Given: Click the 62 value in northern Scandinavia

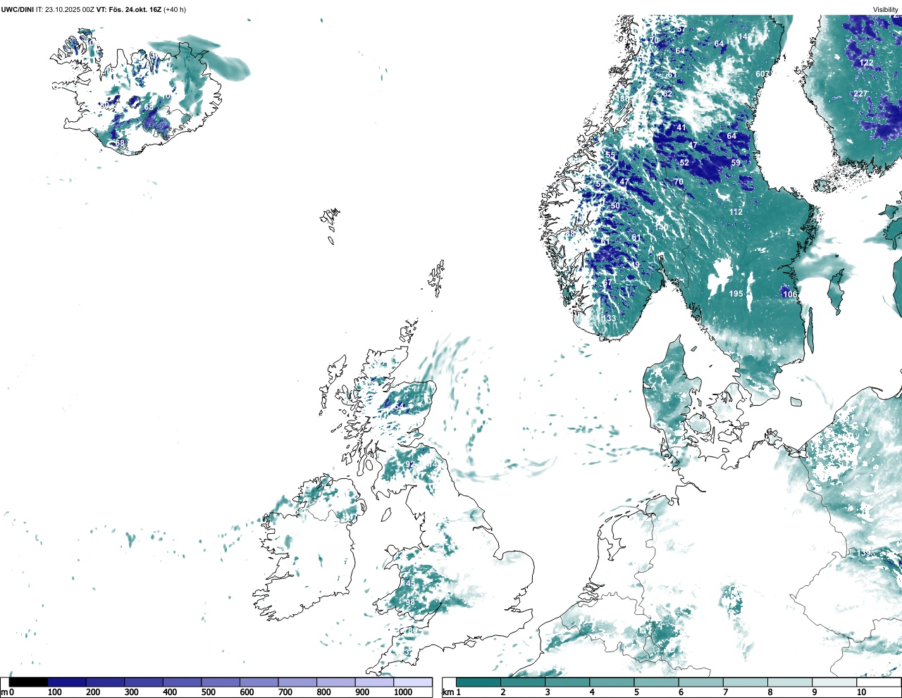Looking at the screenshot, I should 667,94.
